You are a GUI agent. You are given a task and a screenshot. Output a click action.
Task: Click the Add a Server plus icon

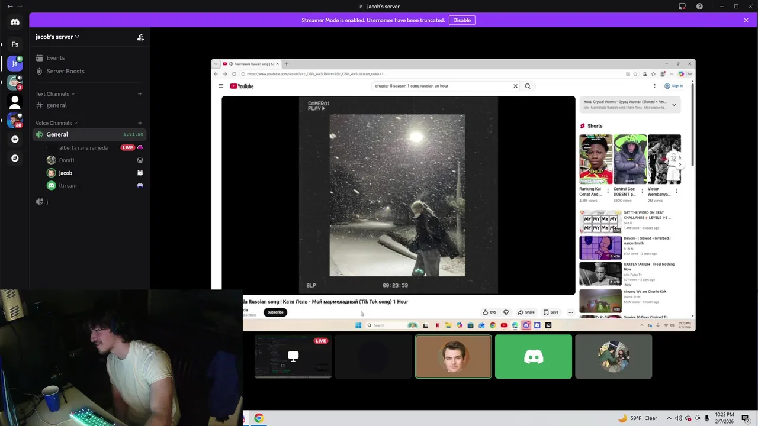(x=15, y=139)
